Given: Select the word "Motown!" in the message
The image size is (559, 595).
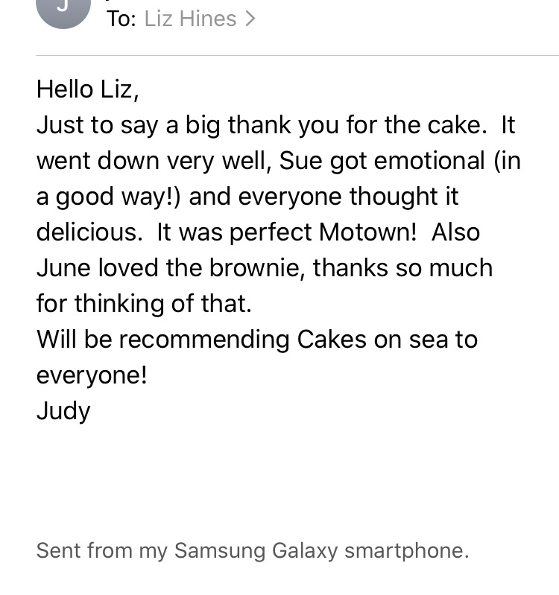Looking at the screenshot, I should click(368, 232).
